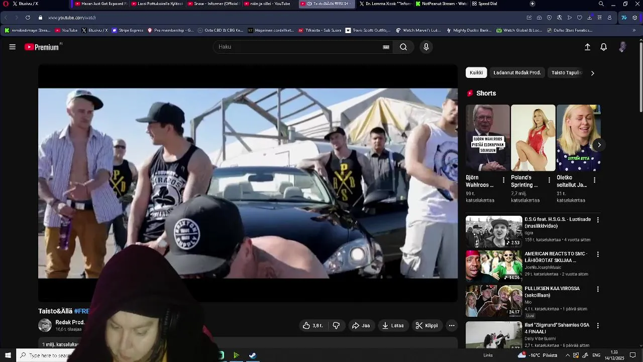643x362 pixels.
Task: Download the video with Lataa button
Action: point(393,326)
